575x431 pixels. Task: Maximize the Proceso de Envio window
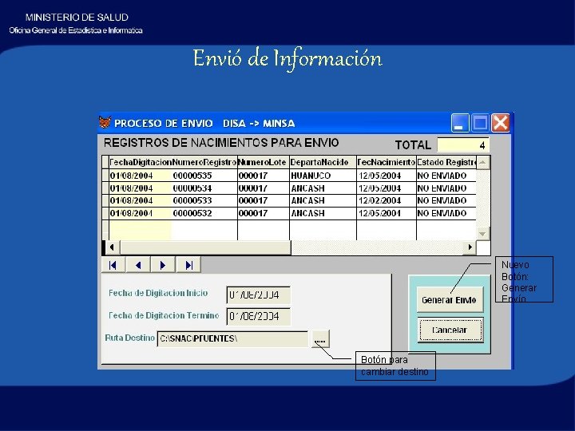click(480, 122)
